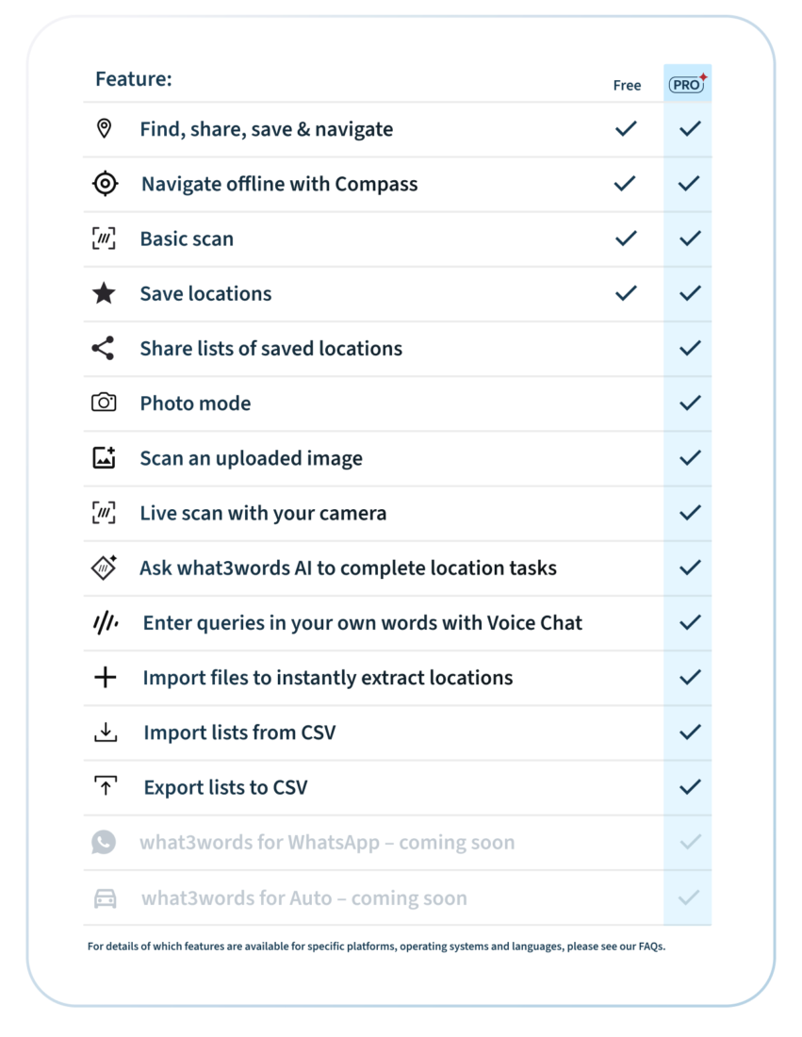Click the uploaded image scan icon
The width and height of the screenshot is (802, 1037).
pos(104,458)
